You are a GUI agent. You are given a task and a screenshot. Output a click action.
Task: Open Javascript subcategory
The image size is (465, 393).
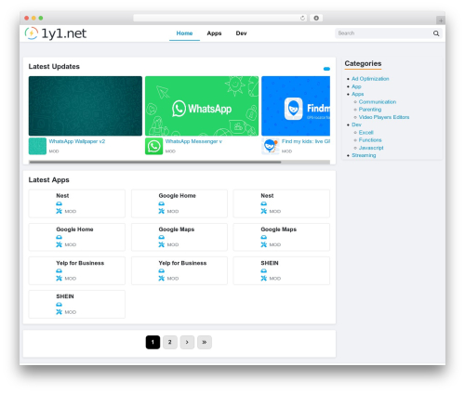pyautogui.click(x=371, y=148)
